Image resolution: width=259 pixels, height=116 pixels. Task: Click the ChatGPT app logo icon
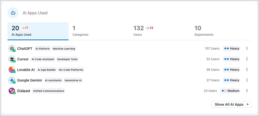pos(12,49)
